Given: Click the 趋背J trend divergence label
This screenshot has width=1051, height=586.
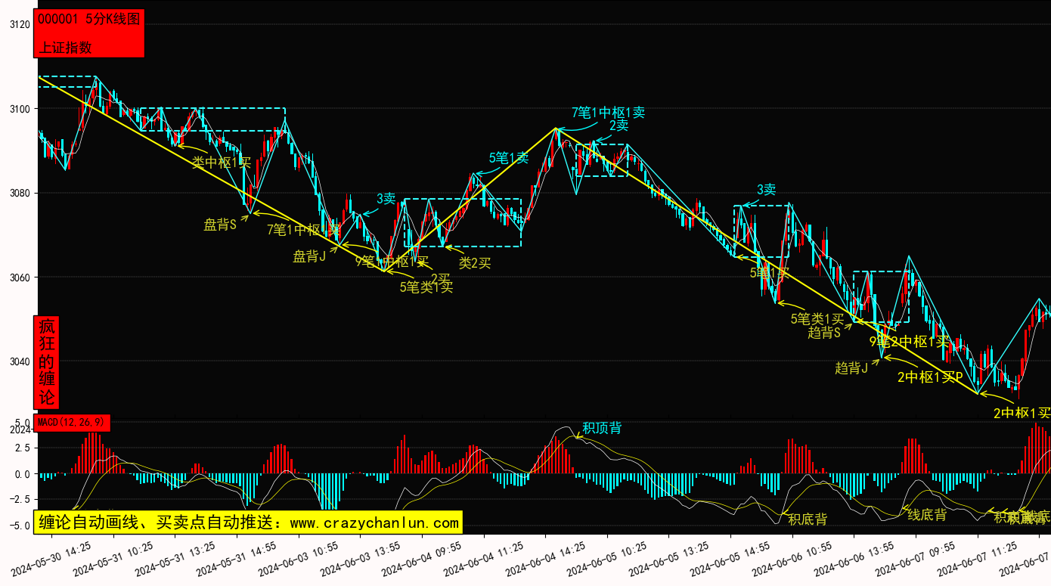Looking at the screenshot, I should coord(851,368).
